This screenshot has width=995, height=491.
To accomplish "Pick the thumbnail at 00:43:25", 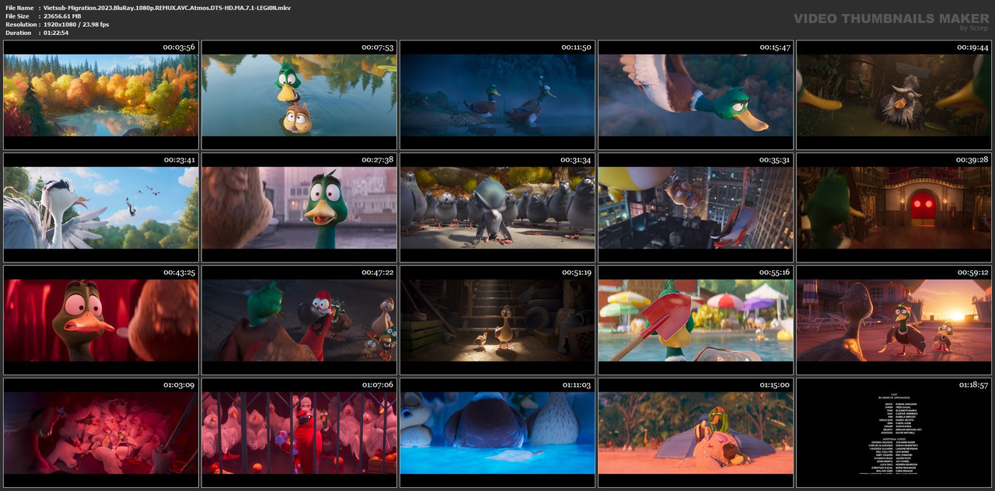I will [x=101, y=320].
